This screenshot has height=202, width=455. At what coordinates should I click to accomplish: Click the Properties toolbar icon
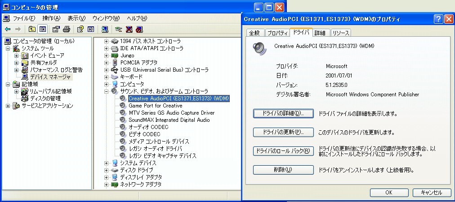(x=56, y=29)
